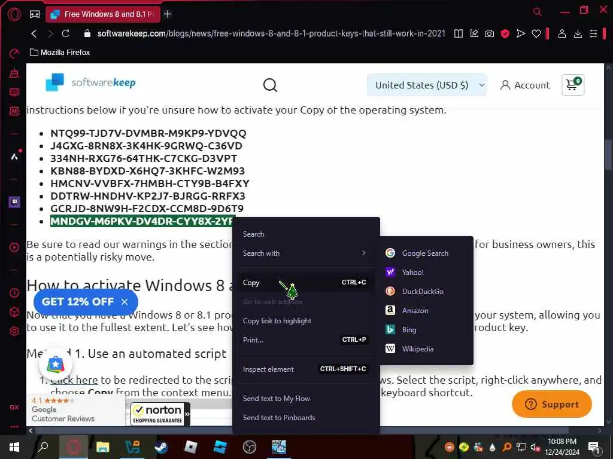Select Amazon in search submenu
The height and width of the screenshot is (459, 613).
click(426, 311)
